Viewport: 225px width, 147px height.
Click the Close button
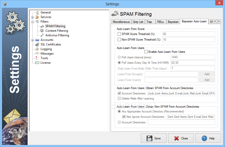[x=181, y=138]
